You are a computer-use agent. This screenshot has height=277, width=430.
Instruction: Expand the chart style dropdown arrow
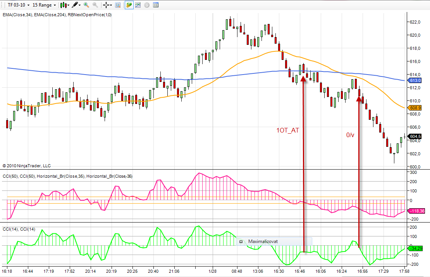[x=68, y=5]
